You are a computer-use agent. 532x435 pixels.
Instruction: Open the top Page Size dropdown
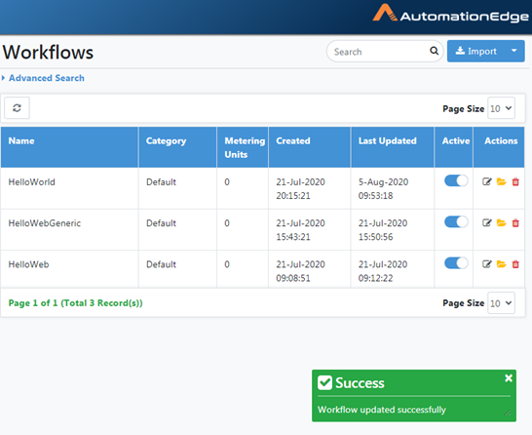(501, 108)
